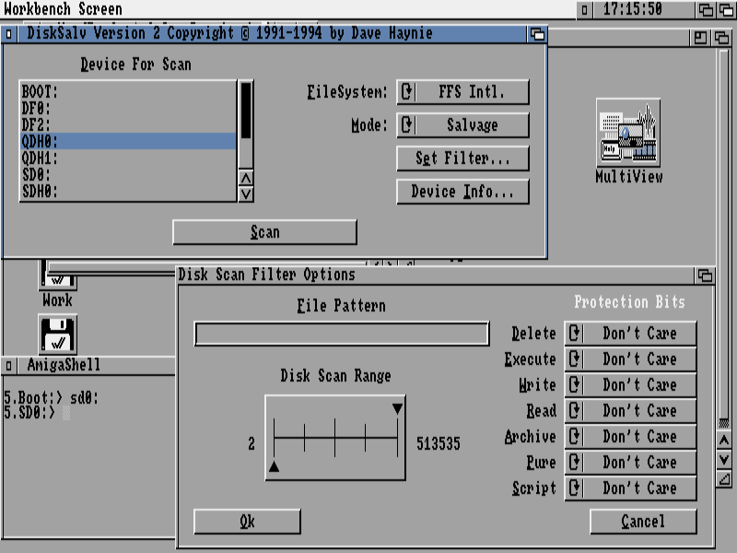Change the FileSystem FFS Intl. cycle gadget
The height and width of the screenshot is (553, 737).
click(x=462, y=92)
